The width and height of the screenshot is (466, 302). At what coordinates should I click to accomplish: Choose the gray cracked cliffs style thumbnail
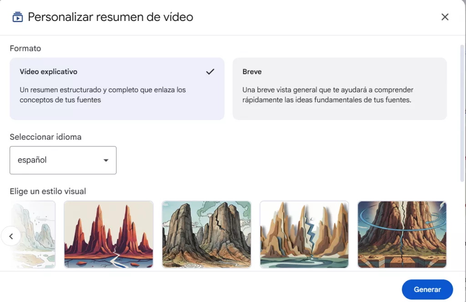(206, 234)
